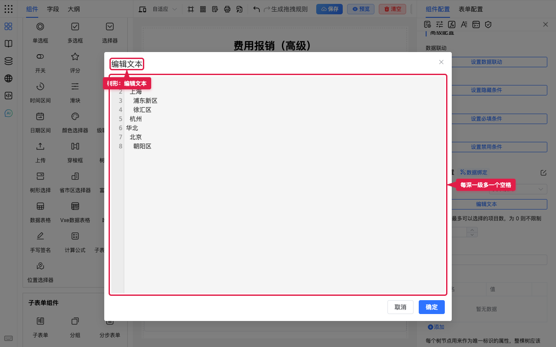This screenshot has width=556, height=347.
Task: Open the AI assistant sidebar icon
Action: (x=8, y=113)
